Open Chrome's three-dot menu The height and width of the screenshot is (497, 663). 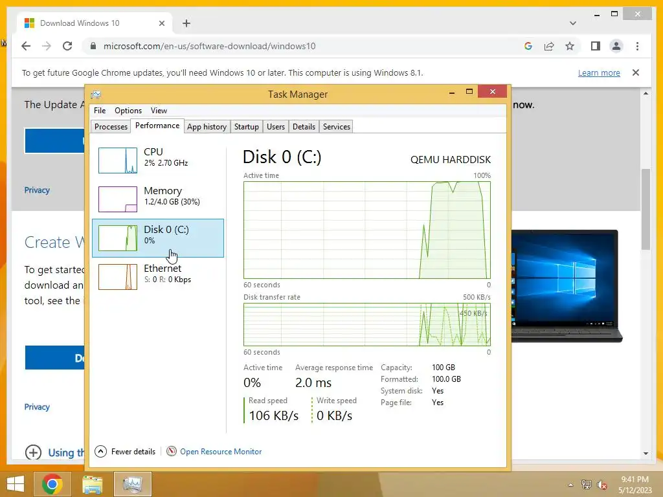click(637, 46)
